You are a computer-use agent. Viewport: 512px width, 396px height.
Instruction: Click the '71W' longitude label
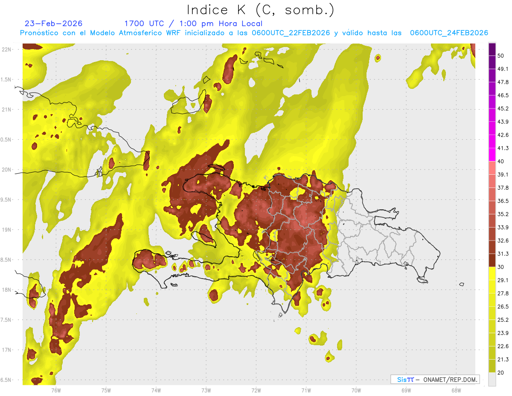click(x=306, y=390)
